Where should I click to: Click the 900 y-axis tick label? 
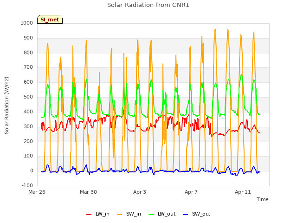[x=28, y=38]
